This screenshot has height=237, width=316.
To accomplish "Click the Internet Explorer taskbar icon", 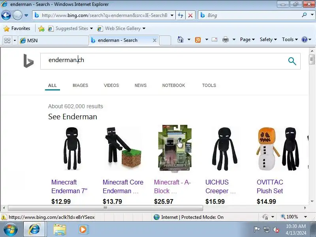I will click(x=34, y=229).
